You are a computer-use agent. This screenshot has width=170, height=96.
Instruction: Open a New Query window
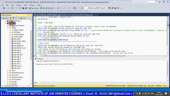coord(34,8)
